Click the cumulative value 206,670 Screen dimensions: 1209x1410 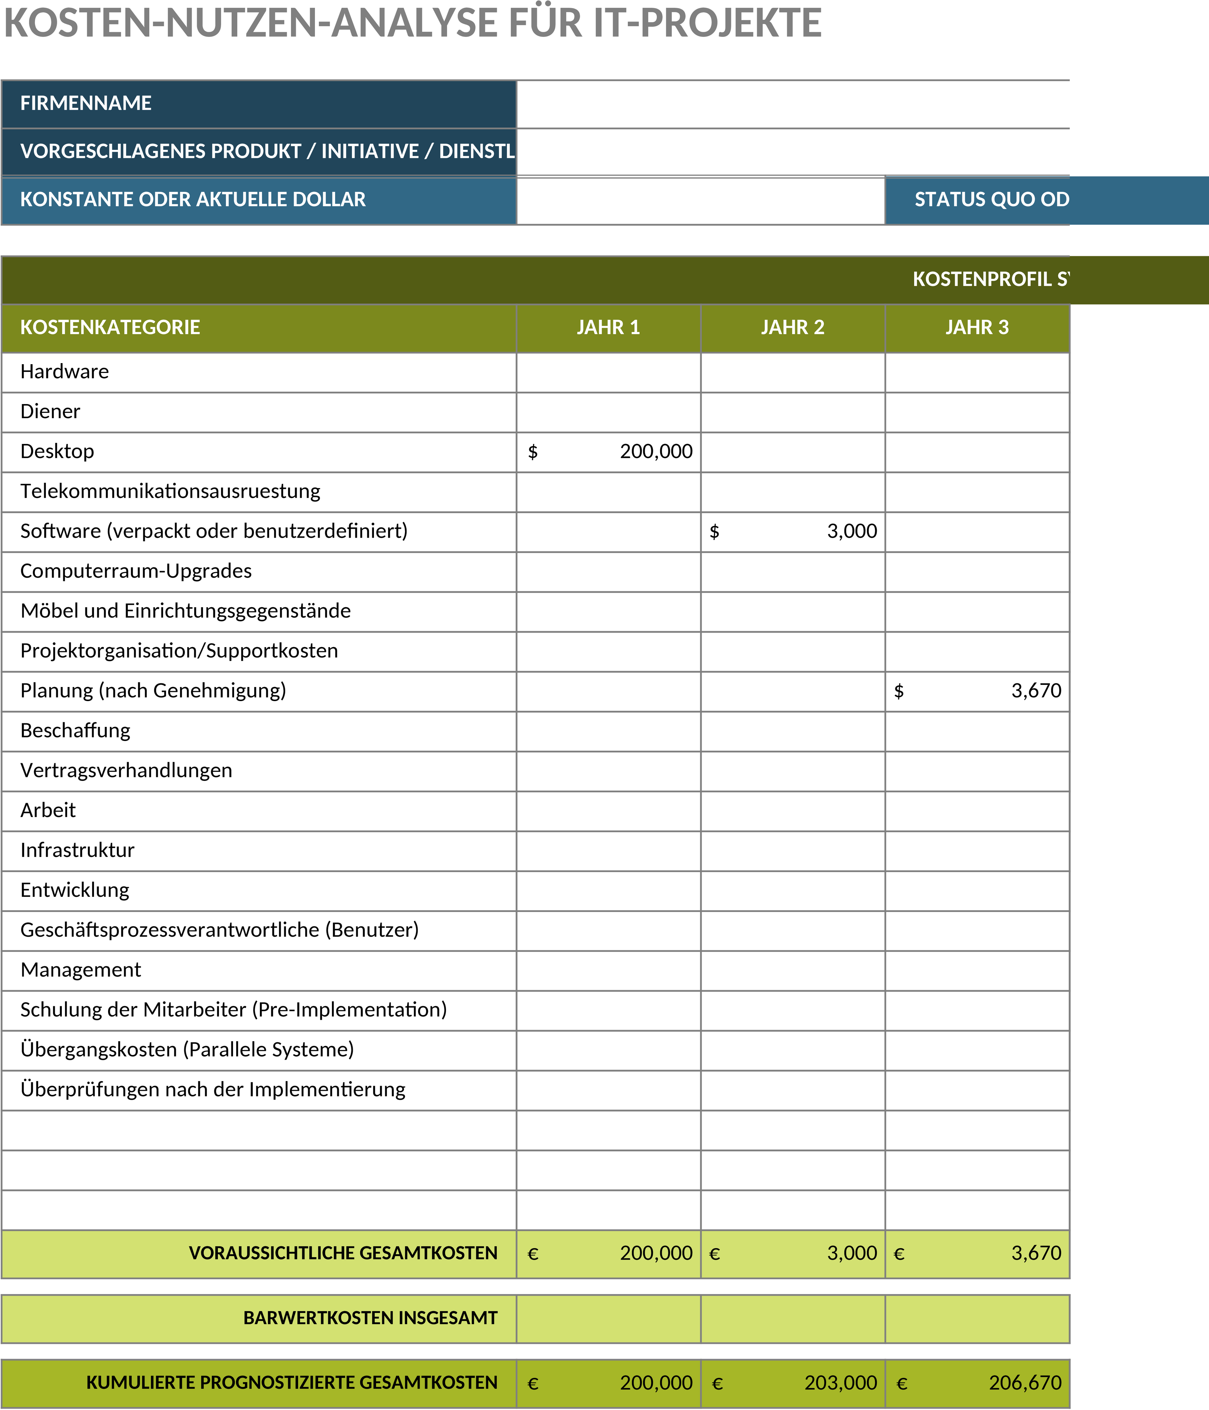(977, 1384)
